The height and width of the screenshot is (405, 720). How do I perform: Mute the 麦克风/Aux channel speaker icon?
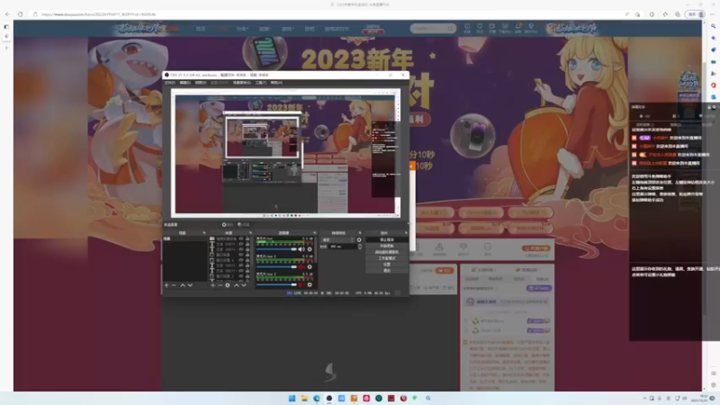tap(301, 249)
